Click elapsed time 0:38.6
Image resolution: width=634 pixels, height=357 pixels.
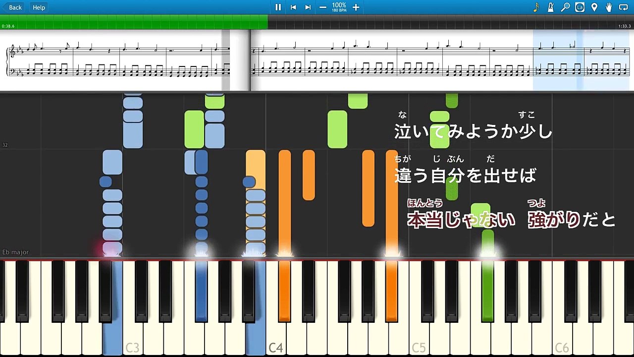[x=8, y=26]
